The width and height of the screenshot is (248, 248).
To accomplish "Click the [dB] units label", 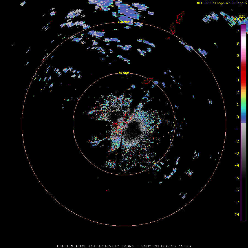I will [x=235, y=19].
